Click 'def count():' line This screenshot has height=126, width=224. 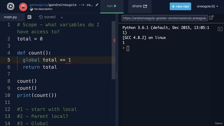point(34,53)
